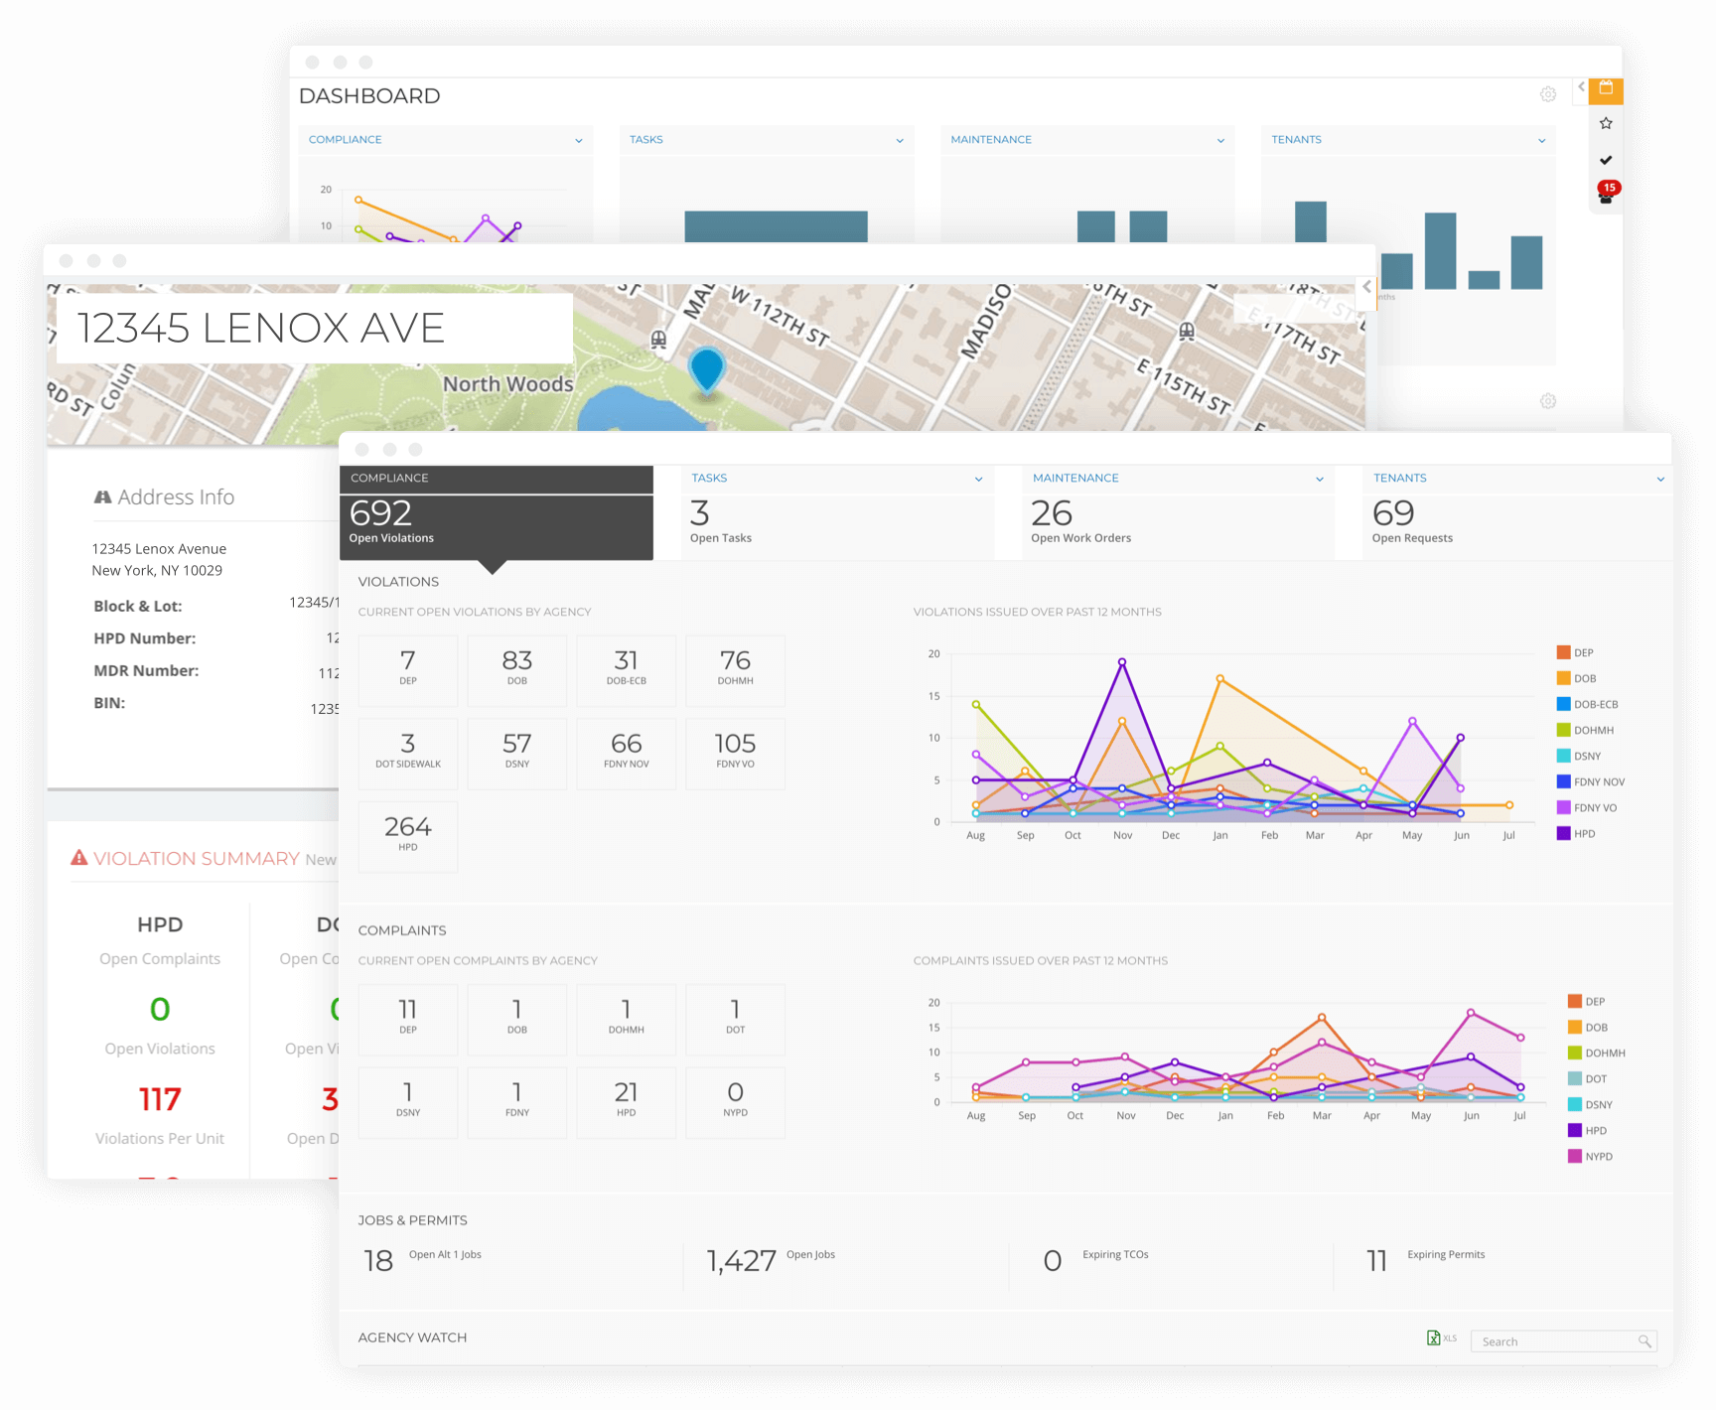Focus the Agency Watch search field
This screenshot has height=1410, width=1716.
pyautogui.click(x=1563, y=1341)
